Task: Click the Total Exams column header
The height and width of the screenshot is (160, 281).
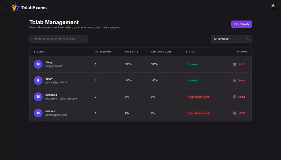Action: 103,52
